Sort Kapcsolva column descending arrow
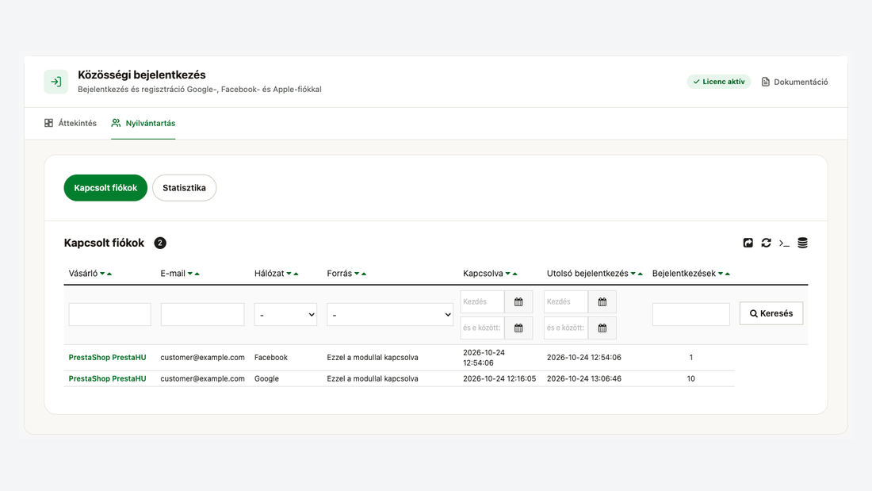The image size is (872, 491). (x=507, y=274)
